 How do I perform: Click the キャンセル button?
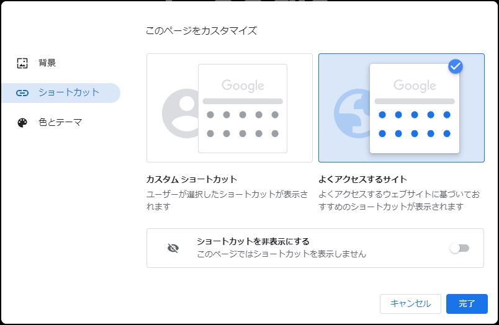[410, 304]
